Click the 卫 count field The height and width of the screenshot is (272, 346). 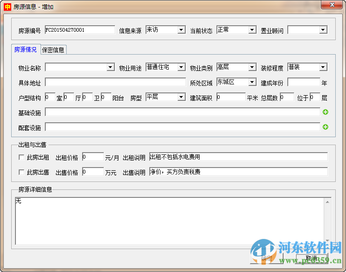[x=87, y=97]
